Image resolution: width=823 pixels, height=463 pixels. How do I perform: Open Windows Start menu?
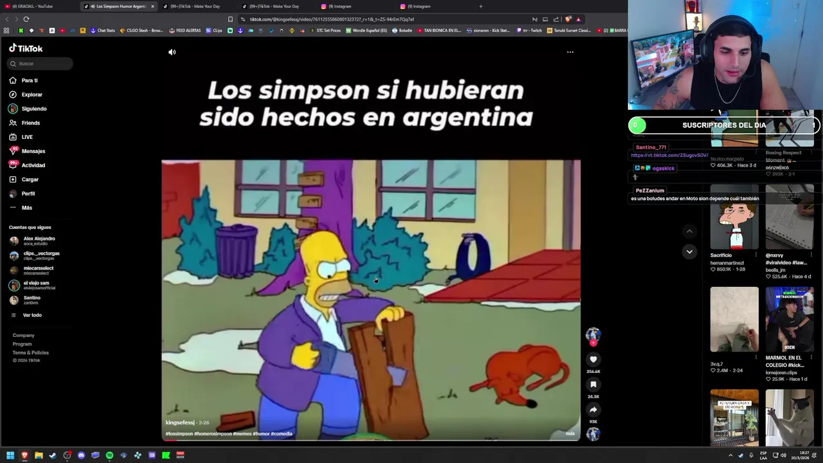[10, 455]
